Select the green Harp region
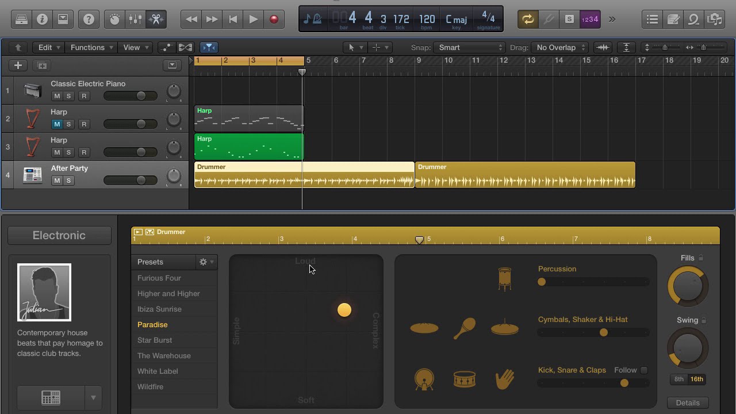The height and width of the screenshot is (414, 736). point(249,147)
